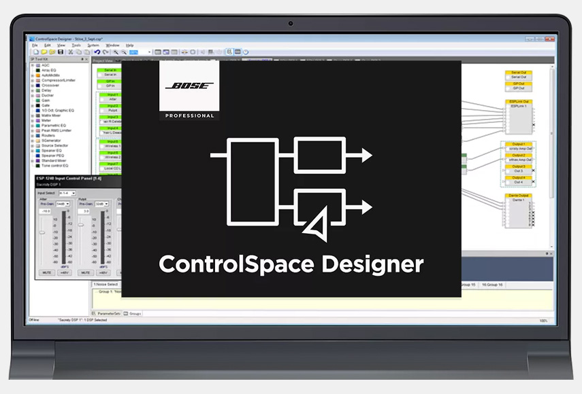Select the Dante Output block

(x=519, y=211)
